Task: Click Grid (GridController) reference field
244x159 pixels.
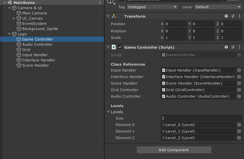Action: pyautogui.click(x=198, y=90)
